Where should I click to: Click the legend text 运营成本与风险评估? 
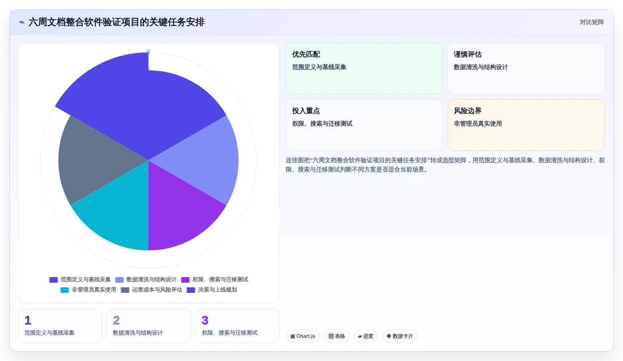point(157,290)
